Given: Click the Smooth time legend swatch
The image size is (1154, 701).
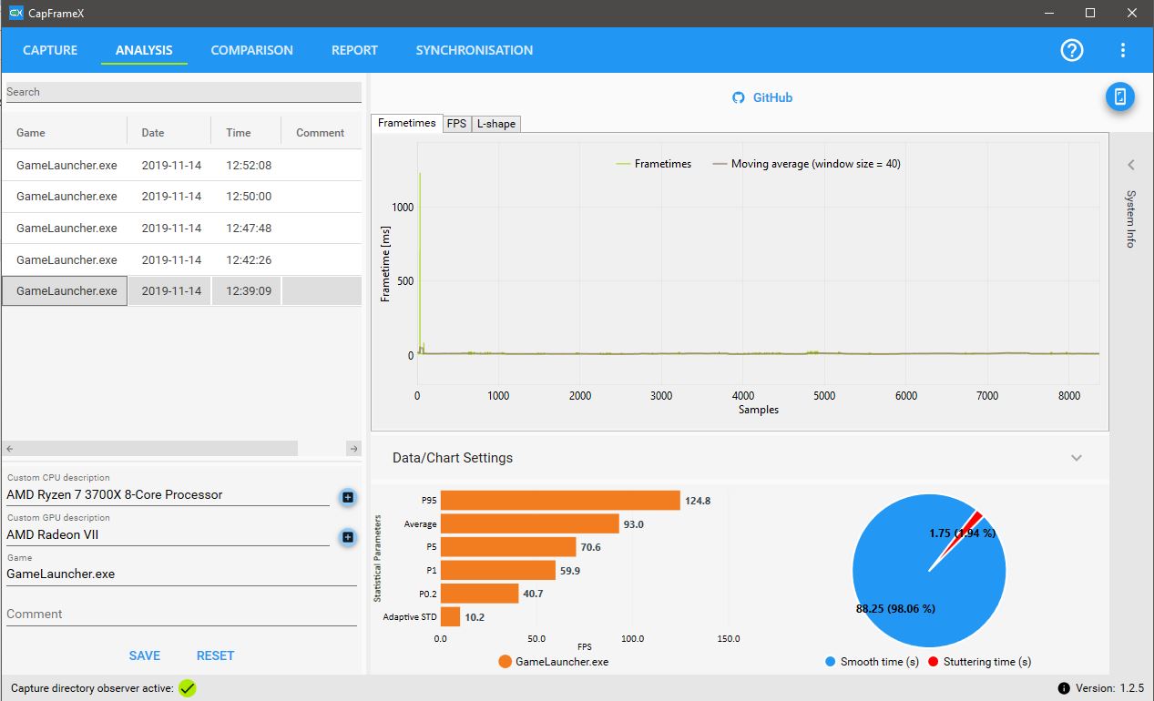Looking at the screenshot, I should 830,662.
